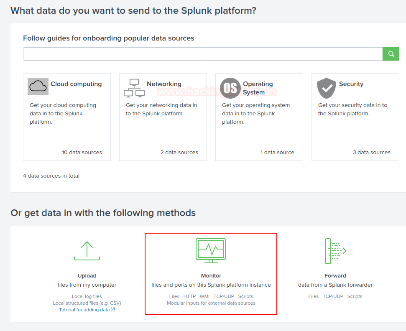The height and width of the screenshot is (331, 406).
Task: Focus the data sources search field
Action: point(202,54)
